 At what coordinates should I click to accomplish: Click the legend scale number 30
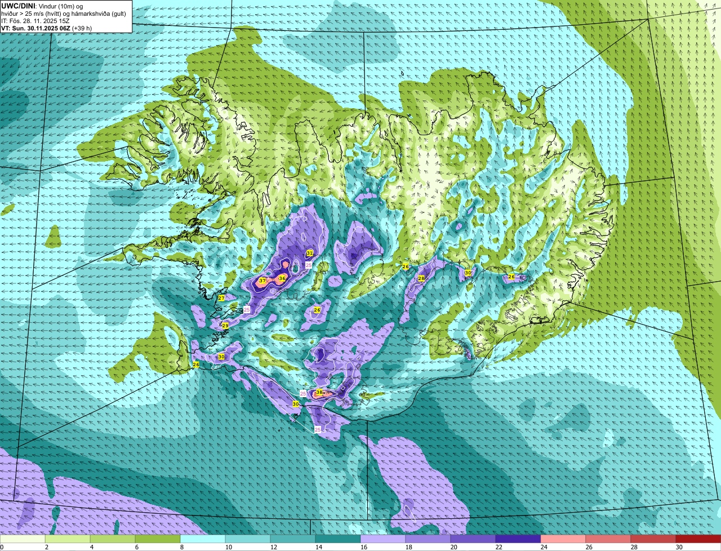[679, 547]
